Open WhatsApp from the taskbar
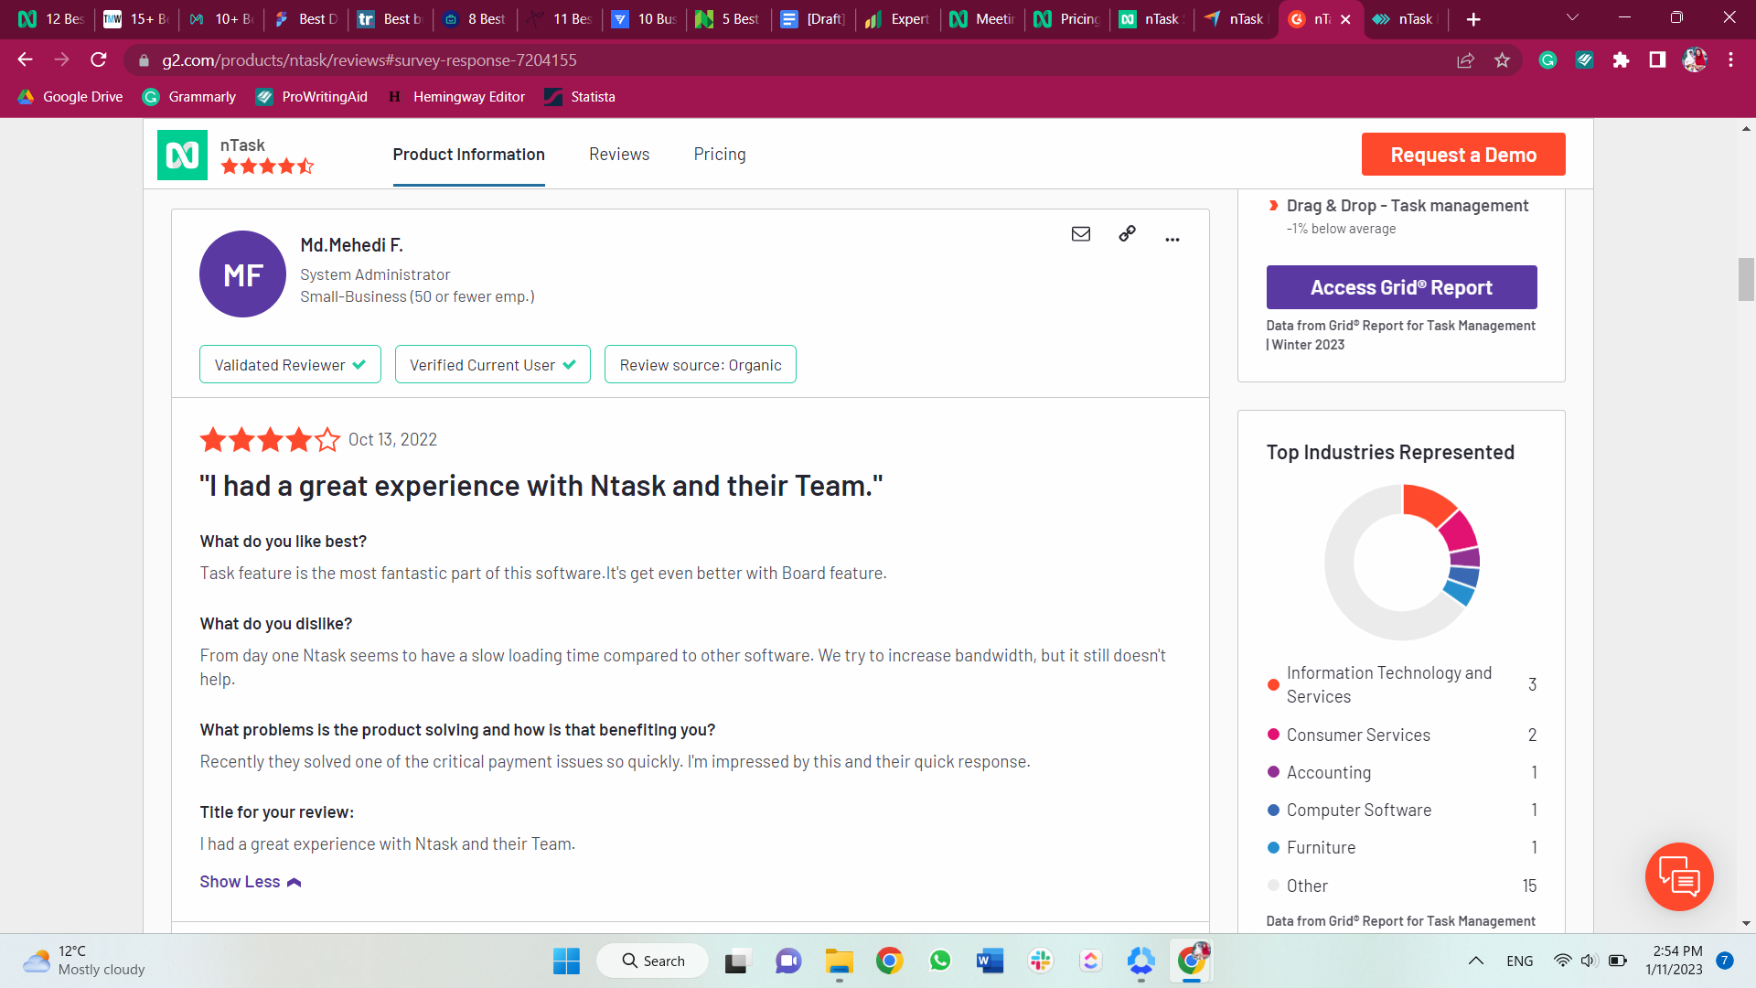Viewport: 1756px width, 988px height. [x=939, y=961]
